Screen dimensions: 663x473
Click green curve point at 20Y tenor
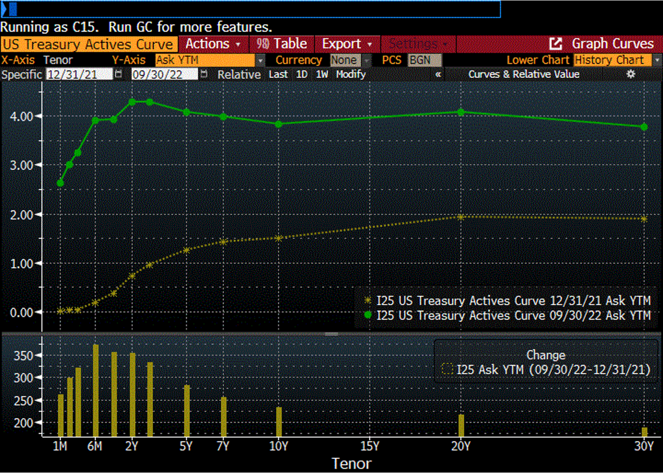tap(461, 112)
